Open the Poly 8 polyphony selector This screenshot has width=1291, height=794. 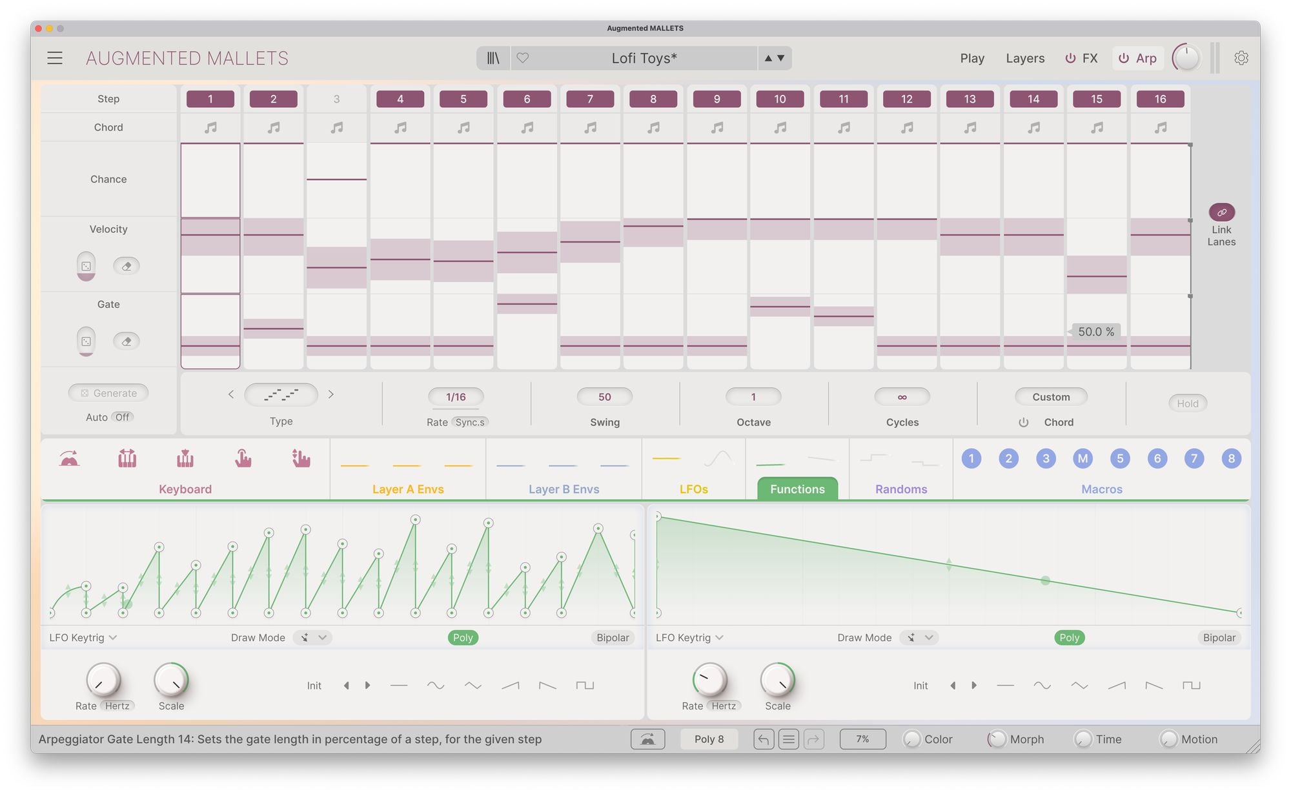(x=709, y=739)
